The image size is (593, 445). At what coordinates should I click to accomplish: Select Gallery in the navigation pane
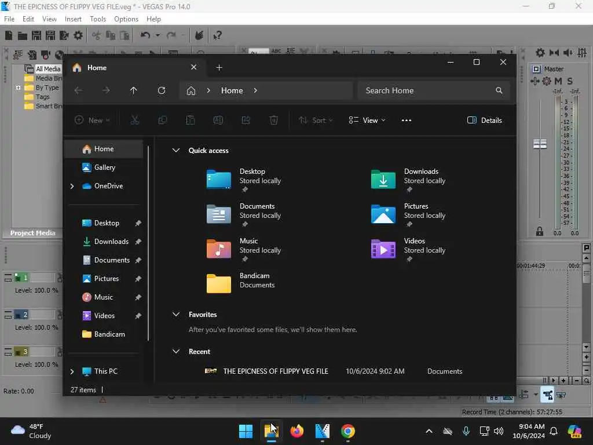coord(104,167)
